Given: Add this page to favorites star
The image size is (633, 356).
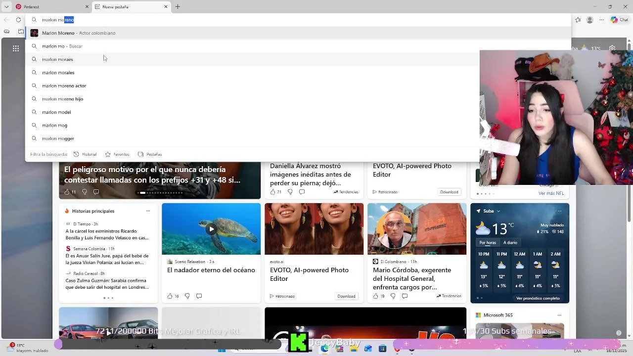Looking at the screenshot, I should point(578,20).
